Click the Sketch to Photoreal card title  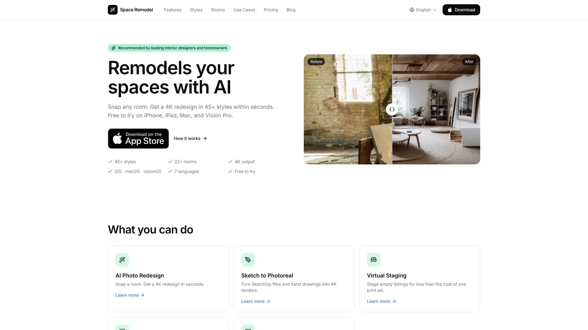click(x=267, y=276)
